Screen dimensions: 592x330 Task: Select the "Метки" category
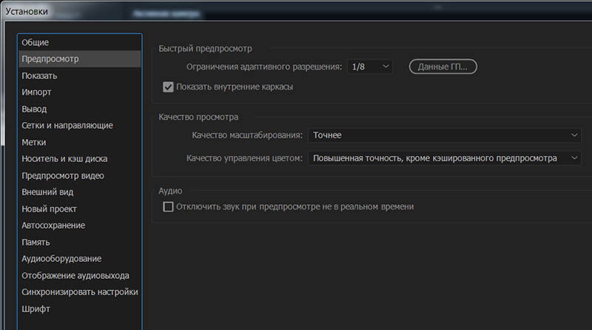[34, 142]
